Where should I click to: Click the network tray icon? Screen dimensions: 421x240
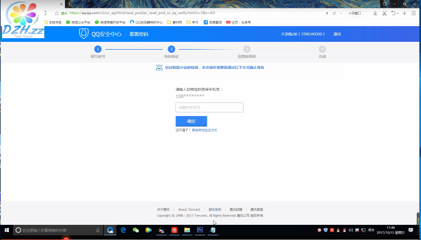click(x=363, y=230)
